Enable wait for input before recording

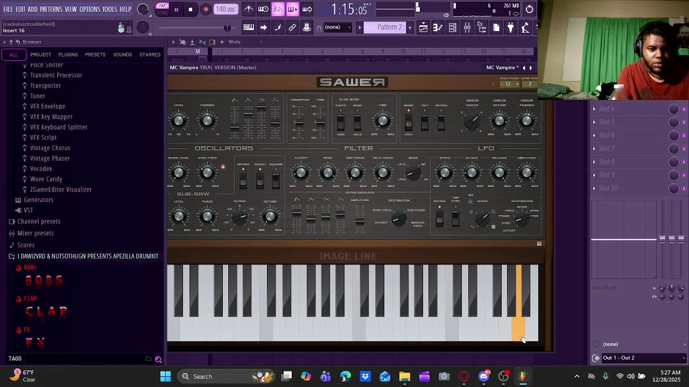pos(263,9)
